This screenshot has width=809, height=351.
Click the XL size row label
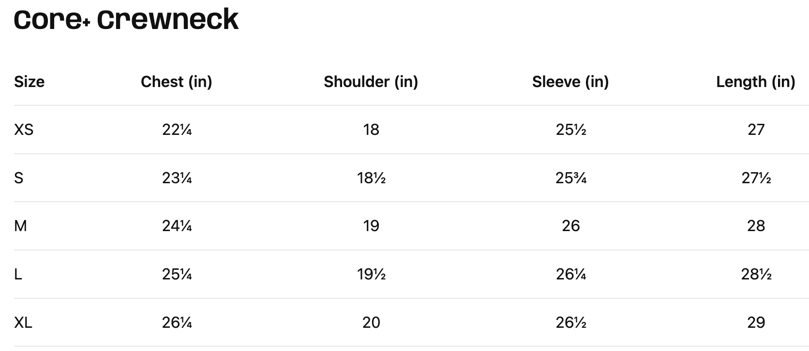pyautogui.click(x=23, y=322)
